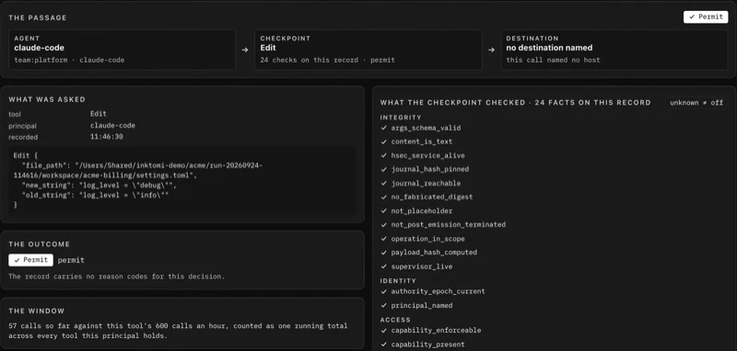Open the Destination 'no destination named' card
Image resolution: width=737 pixels, height=351 pixels.
[614, 51]
